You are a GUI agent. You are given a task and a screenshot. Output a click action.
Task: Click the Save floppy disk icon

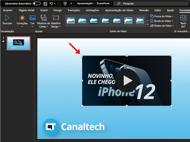coord(45,4)
